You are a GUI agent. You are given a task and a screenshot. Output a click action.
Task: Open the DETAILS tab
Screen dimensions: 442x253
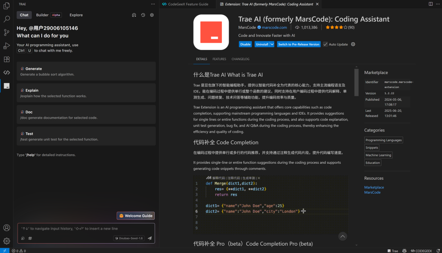click(x=201, y=59)
